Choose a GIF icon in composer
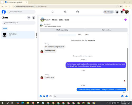132x105 pixels. point(50,96)
